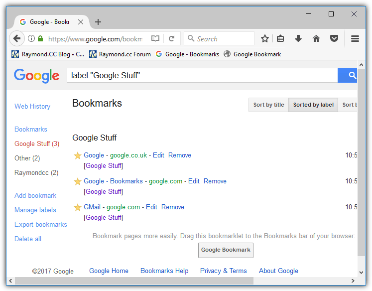Viewport: 372px width, 291px height.
Task: Click Sorted by label button
Action: click(313, 105)
